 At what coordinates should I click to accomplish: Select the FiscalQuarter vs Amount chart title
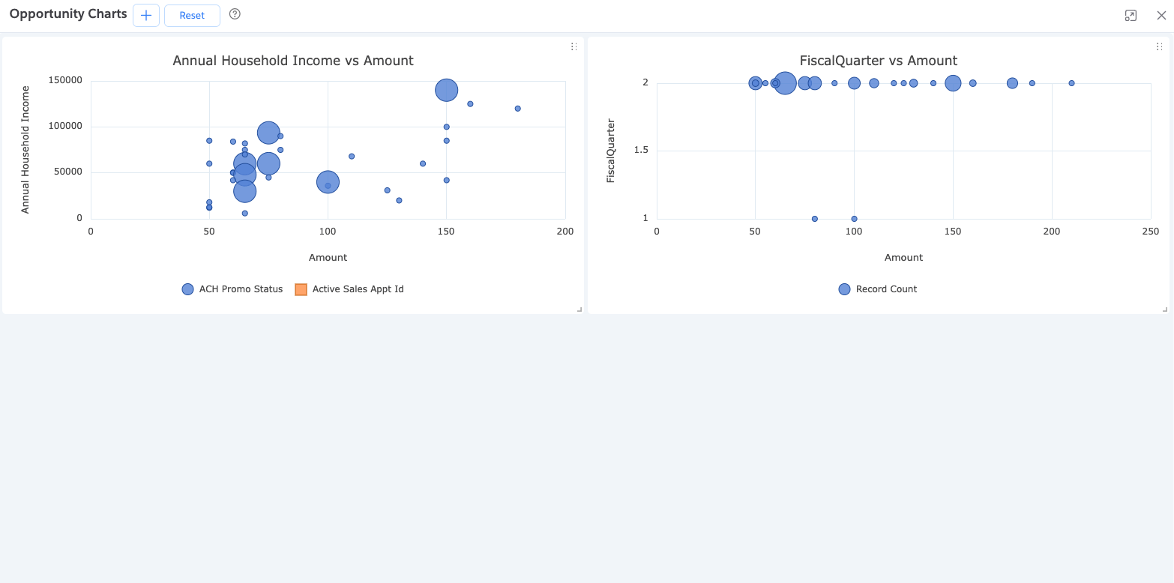879,61
